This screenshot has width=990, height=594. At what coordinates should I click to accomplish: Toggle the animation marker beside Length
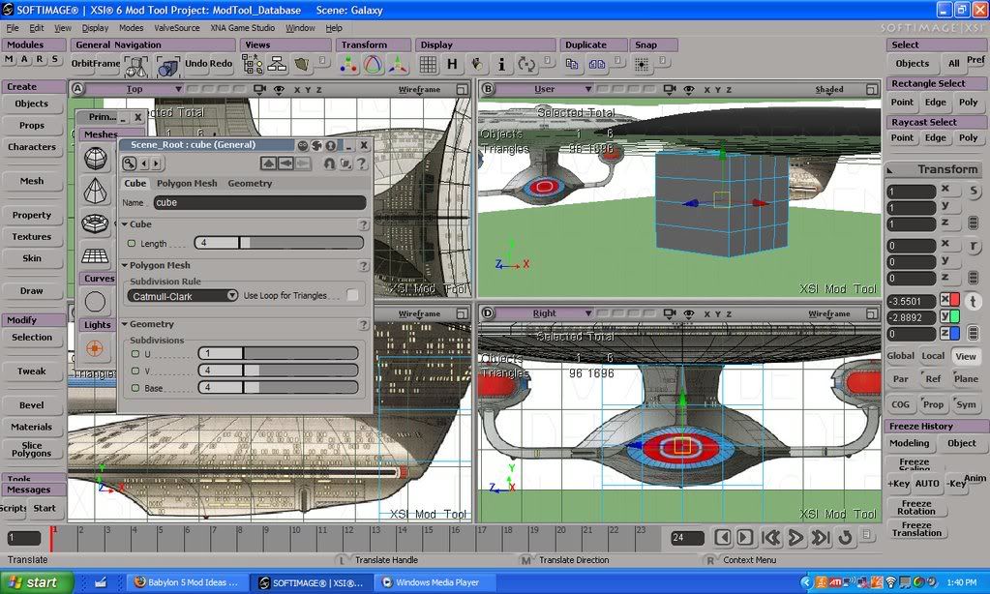coord(132,243)
